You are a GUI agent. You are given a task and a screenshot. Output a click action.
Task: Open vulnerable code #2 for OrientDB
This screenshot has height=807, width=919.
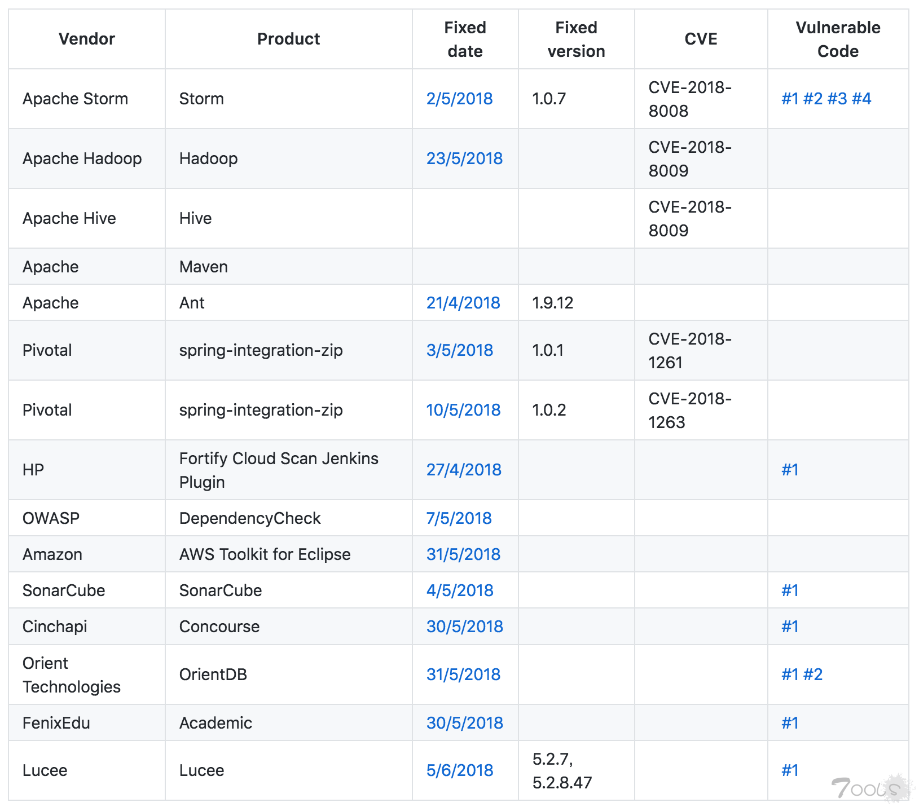(x=813, y=674)
